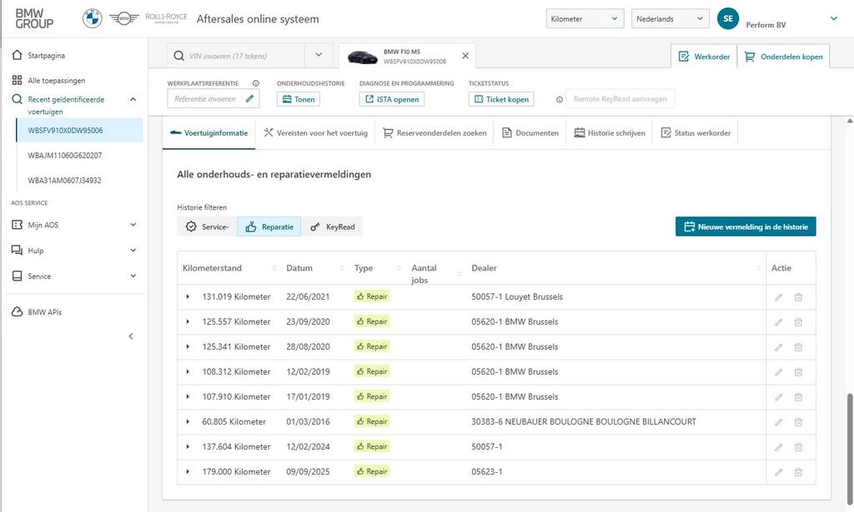This screenshot has height=512, width=854.
Task: Click pencil icon for 60.805 Kilometer row
Action: click(778, 422)
